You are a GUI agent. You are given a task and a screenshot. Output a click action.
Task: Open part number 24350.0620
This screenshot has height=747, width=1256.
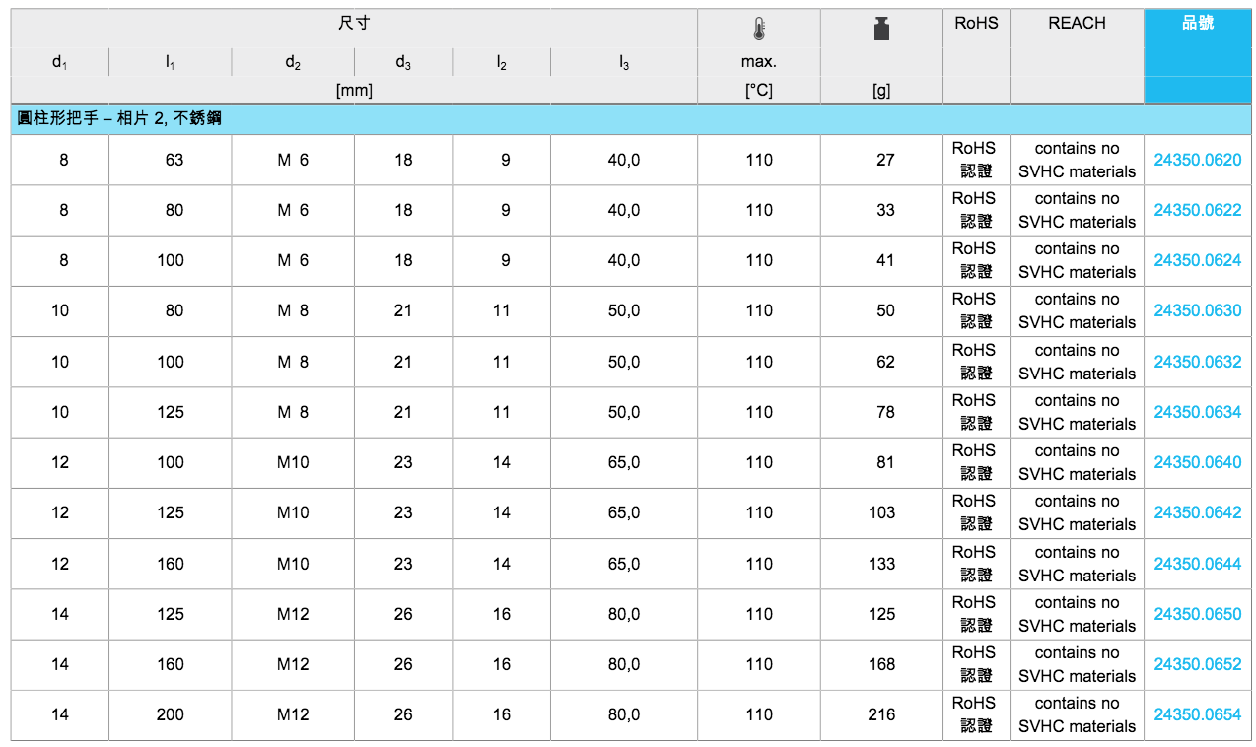pos(1197,160)
